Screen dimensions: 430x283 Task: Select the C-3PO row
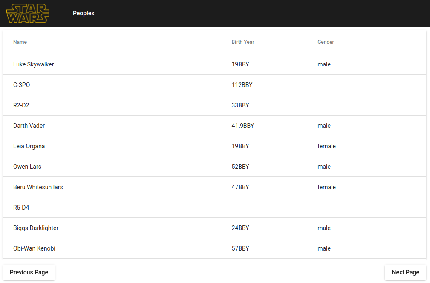pos(22,85)
